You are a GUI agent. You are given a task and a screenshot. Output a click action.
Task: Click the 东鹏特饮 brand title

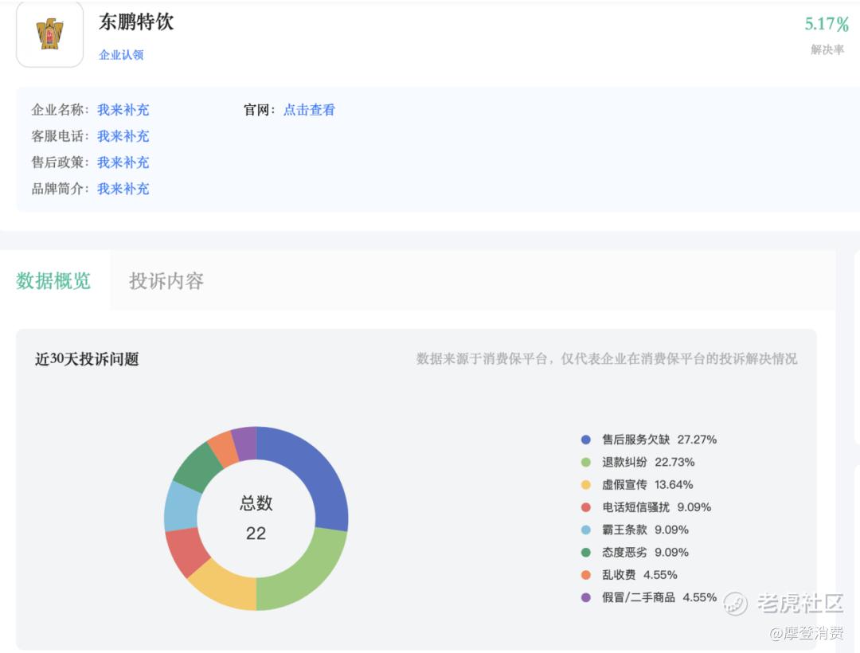point(136,22)
